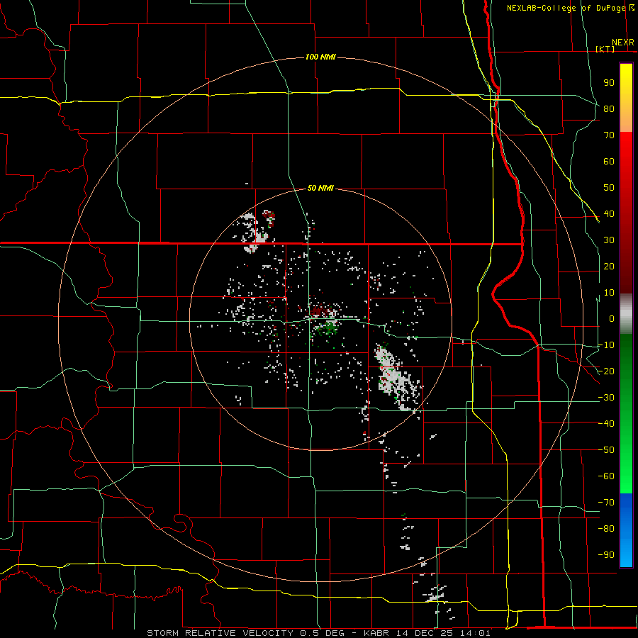Click the NEXR label above the scale
Screen dimensions: 638x638
(x=622, y=43)
